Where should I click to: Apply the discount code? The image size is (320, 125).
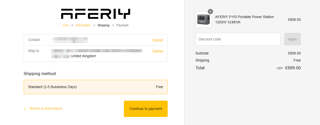coord(293,39)
